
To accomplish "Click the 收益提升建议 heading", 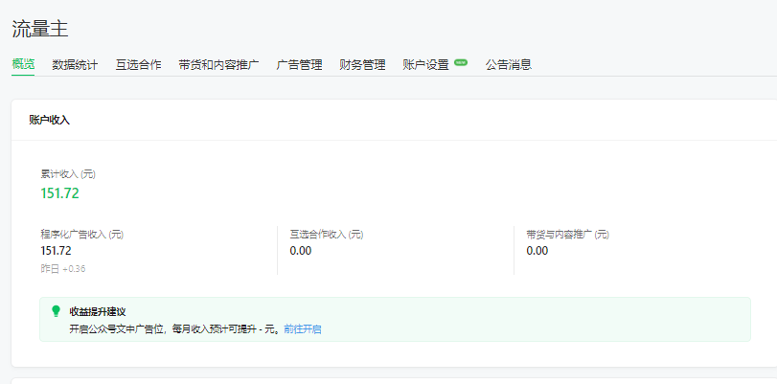I will point(98,311).
